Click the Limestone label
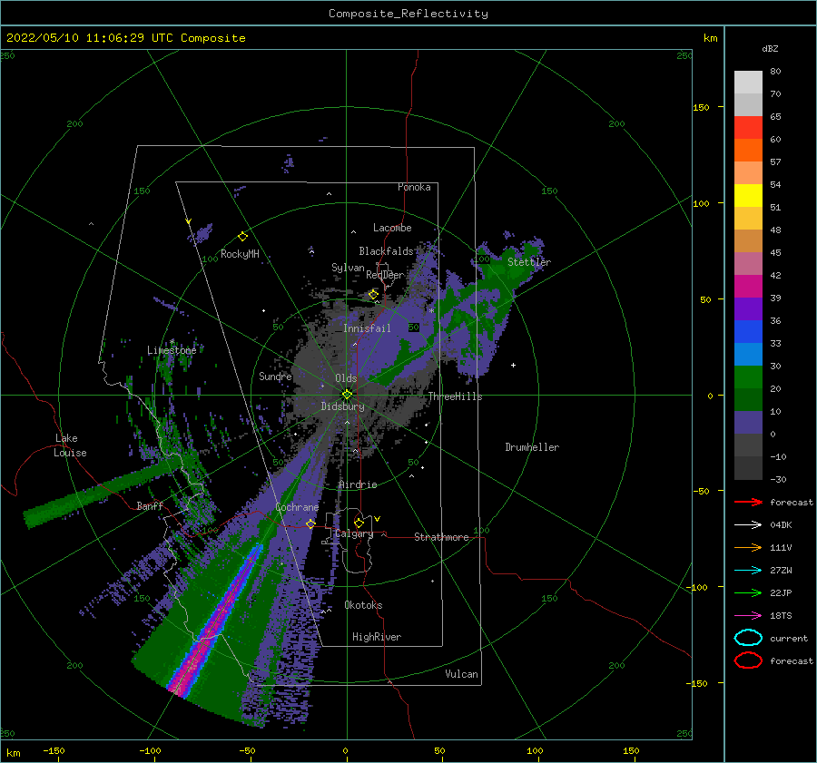Viewport: 817px width, 763px height. 172,350
